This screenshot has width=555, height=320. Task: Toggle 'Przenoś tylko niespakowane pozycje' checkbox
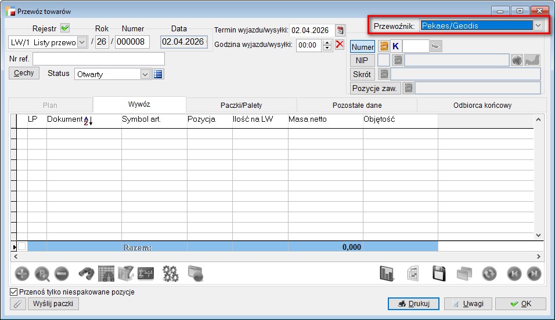pyautogui.click(x=14, y=292)
